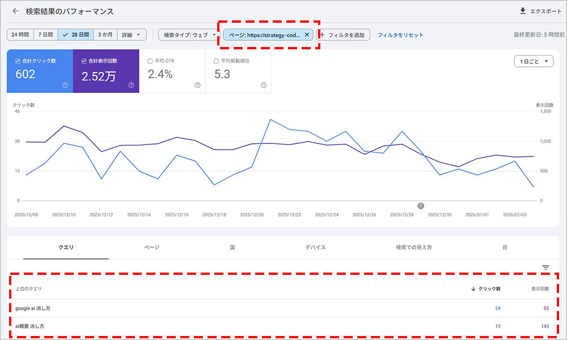
Task: Click help icon on 合計表示回数 card
Action: click(131, 85)
